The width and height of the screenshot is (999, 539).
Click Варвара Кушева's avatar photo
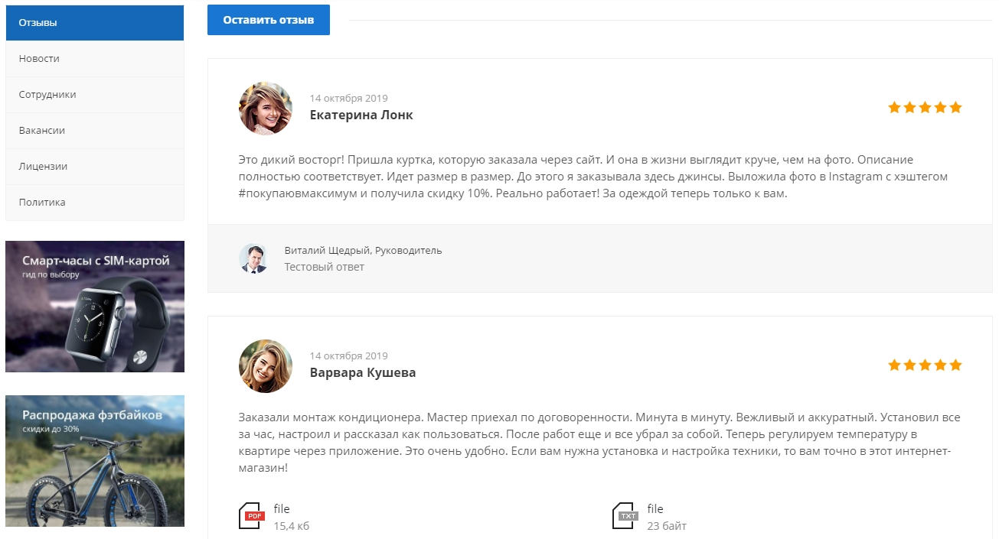pos(266,366)
